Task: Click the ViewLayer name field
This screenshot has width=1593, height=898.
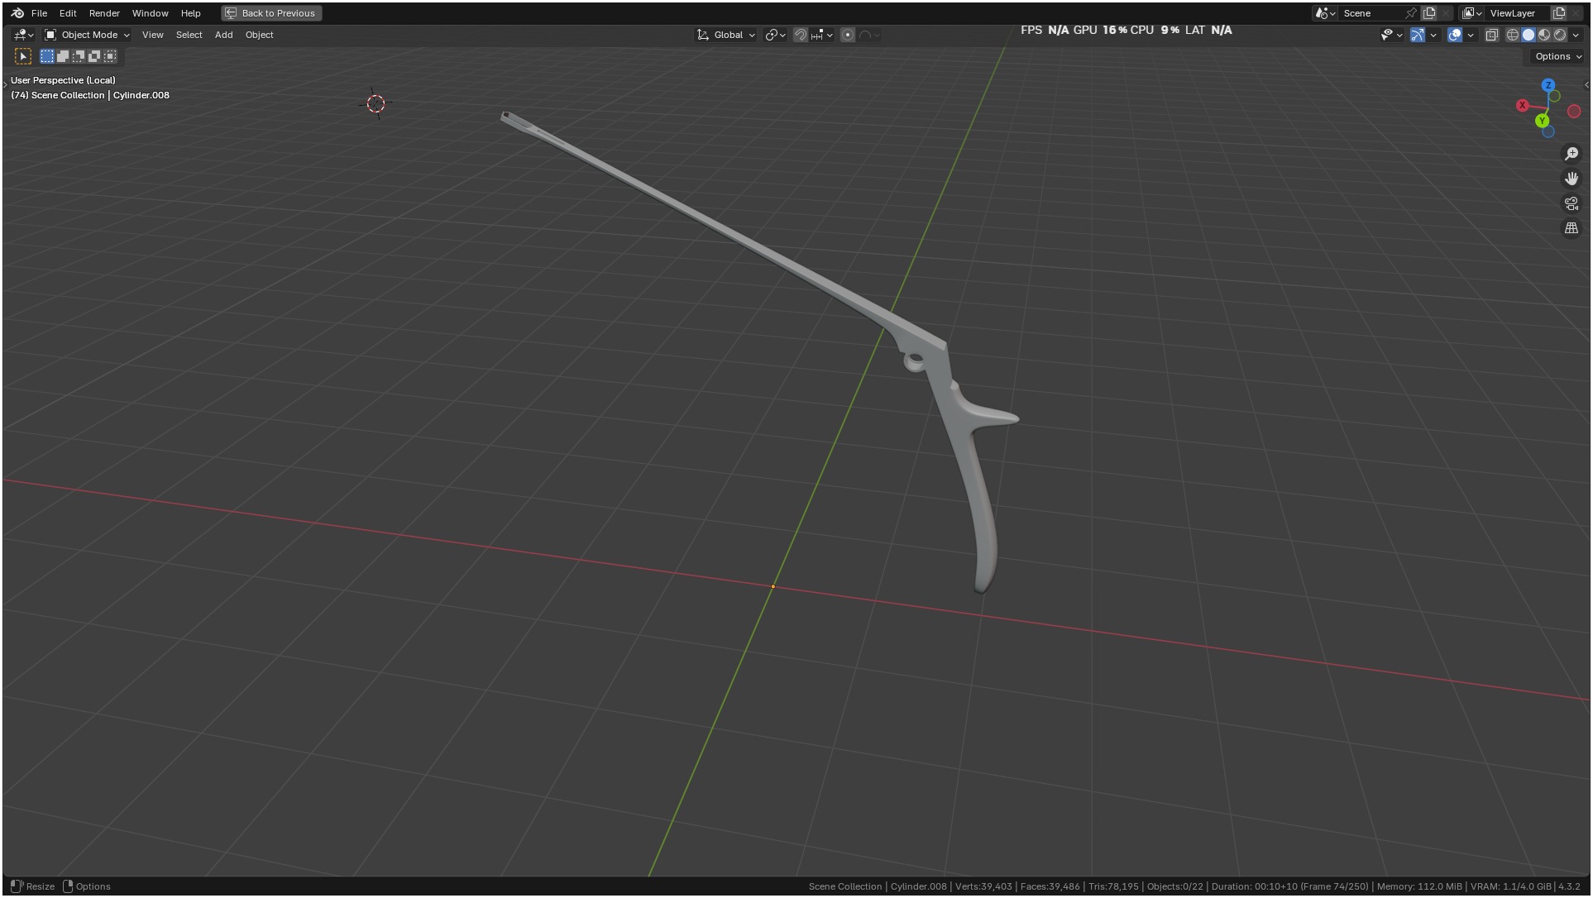Action: pos(1518,13)
